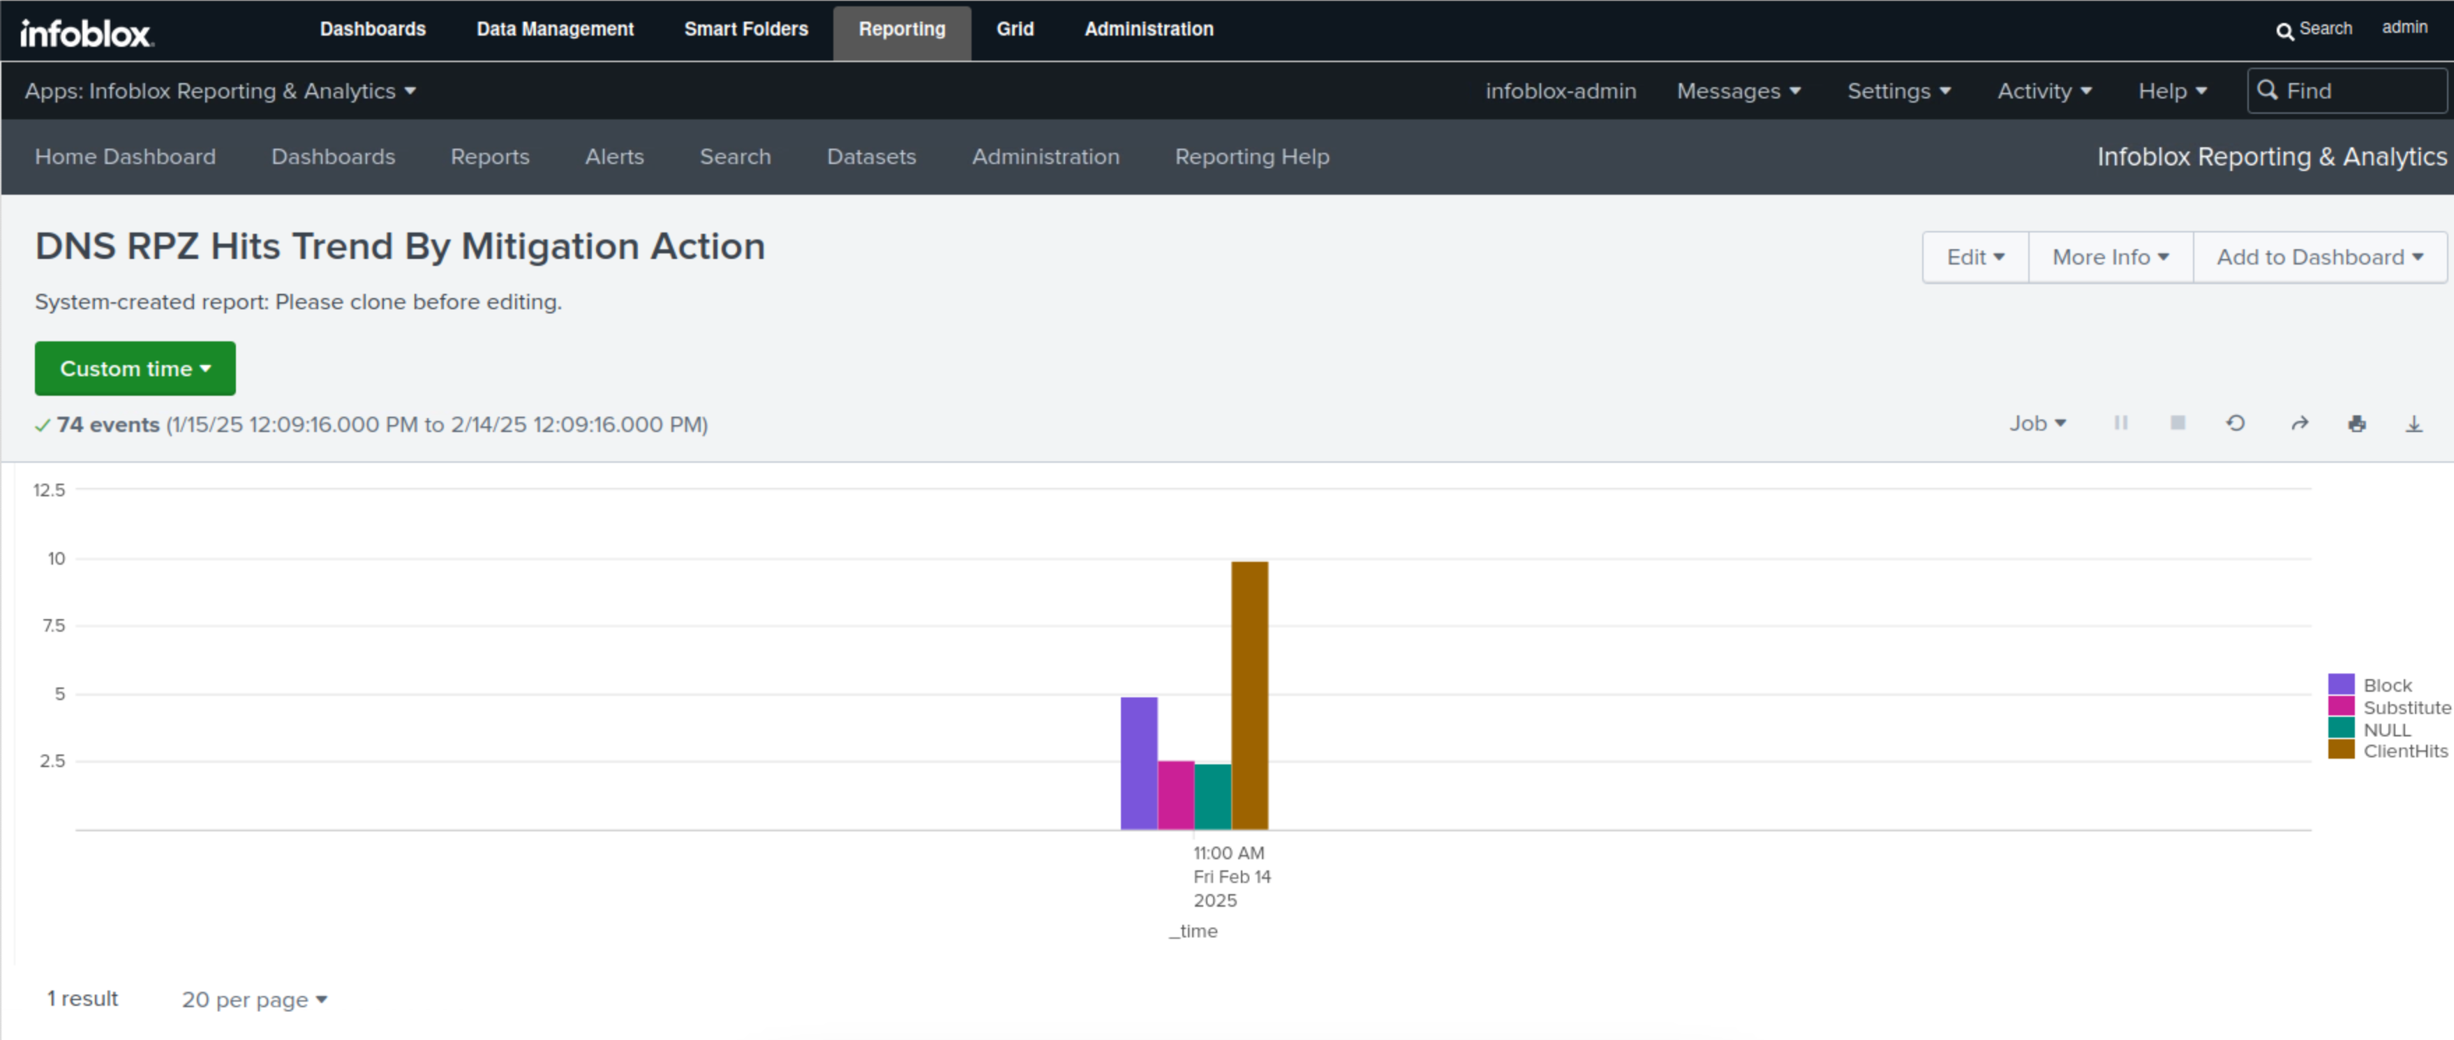Click the Infoblox logo
The width and height of the screenshot is (2454, 1040).
86,32
